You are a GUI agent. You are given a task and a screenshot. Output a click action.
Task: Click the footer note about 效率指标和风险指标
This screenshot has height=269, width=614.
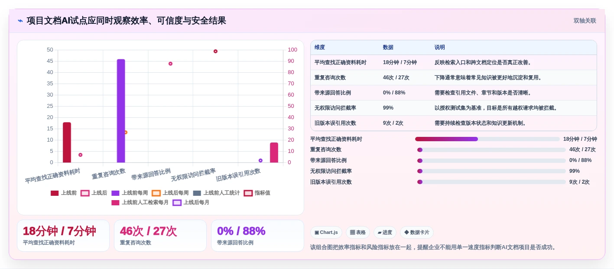[x=434, y=247]
